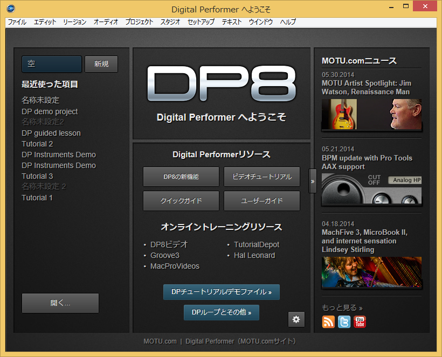Screen dimensions: 442x357
Task: Collapse news panel with double-arrow button
Action: tap(312, 181)
